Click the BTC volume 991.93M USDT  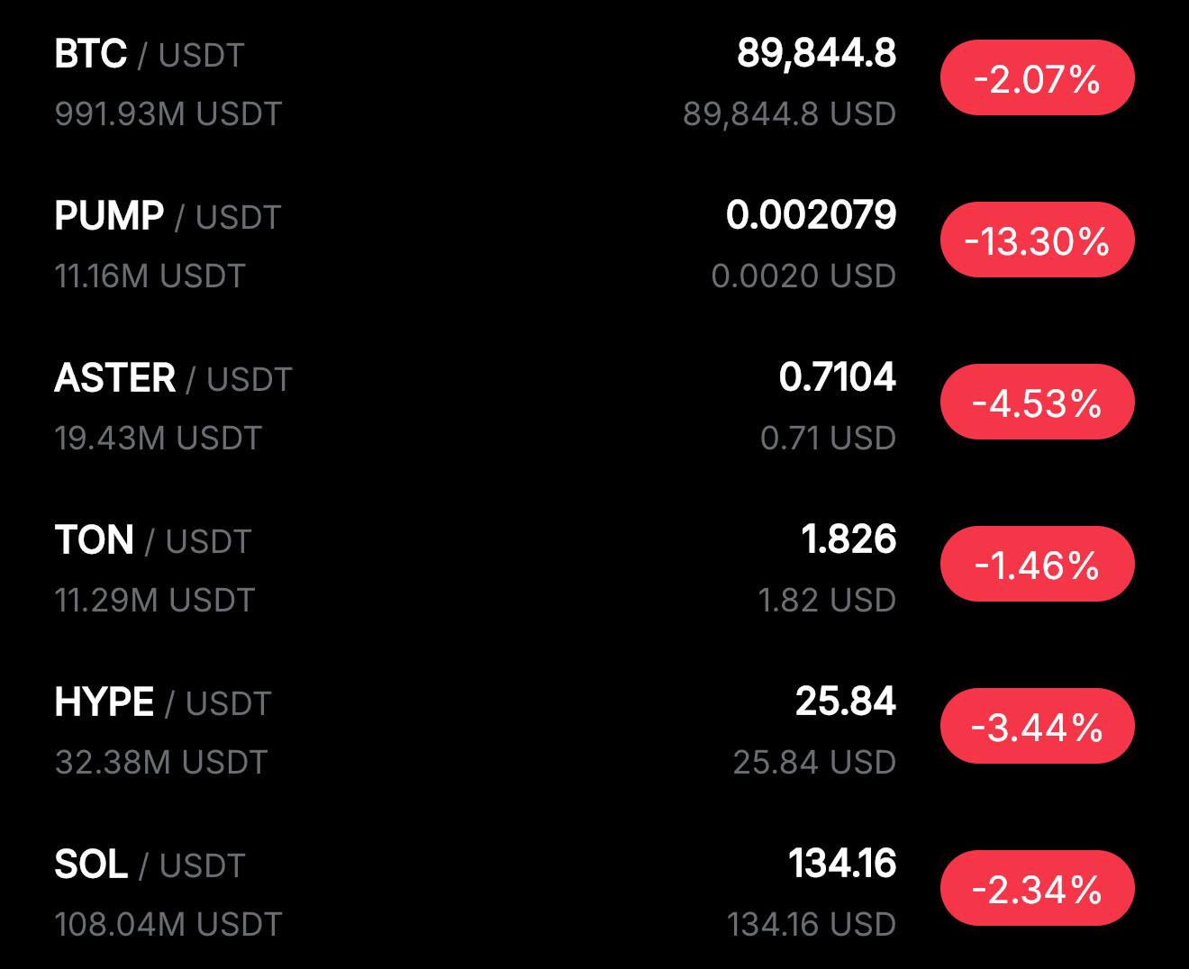[x=168, y=114]
